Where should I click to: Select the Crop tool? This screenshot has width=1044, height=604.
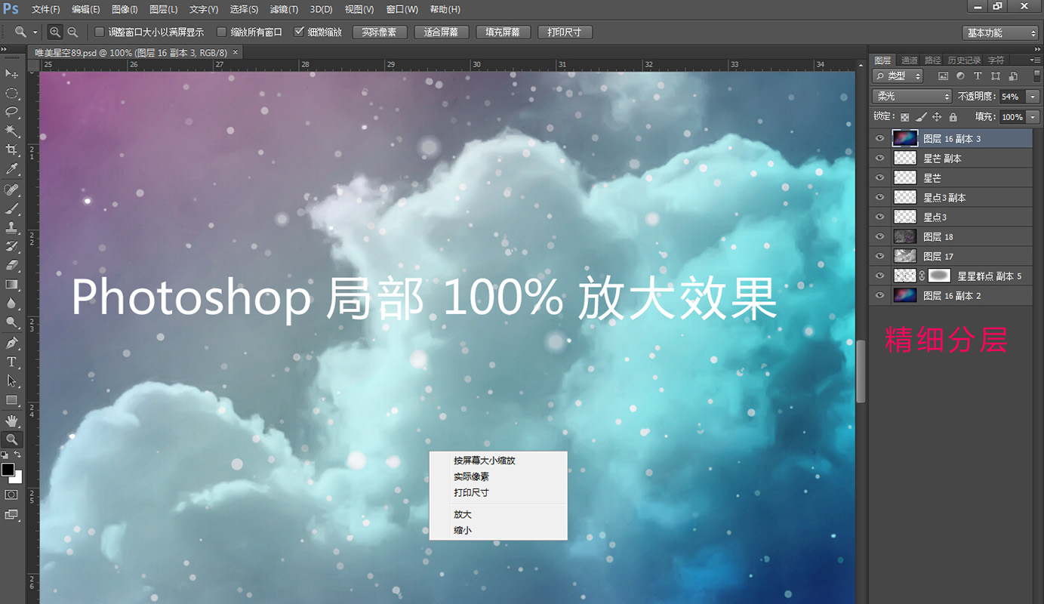point(12,150)
